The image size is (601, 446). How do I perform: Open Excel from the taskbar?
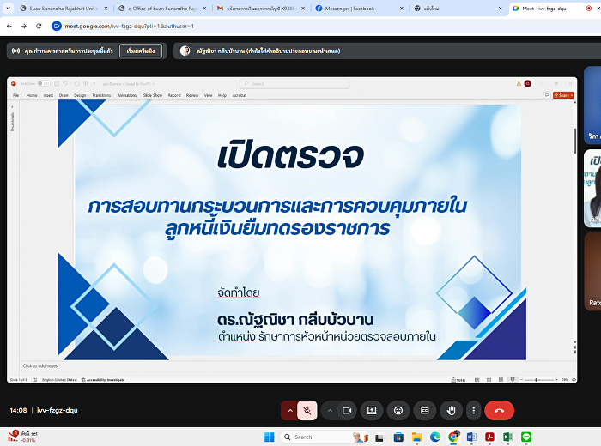tap(508, 437)
